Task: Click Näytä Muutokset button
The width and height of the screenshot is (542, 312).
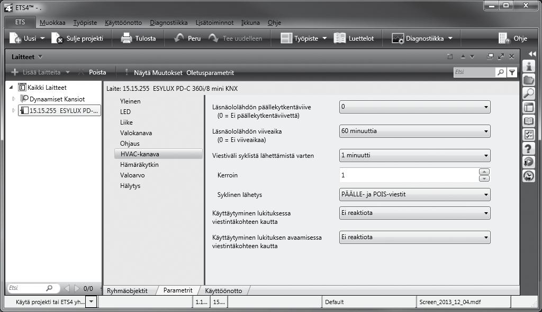Action: [x=158, y=73]
